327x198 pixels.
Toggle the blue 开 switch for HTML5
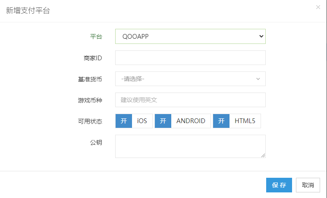coord(221,121)
